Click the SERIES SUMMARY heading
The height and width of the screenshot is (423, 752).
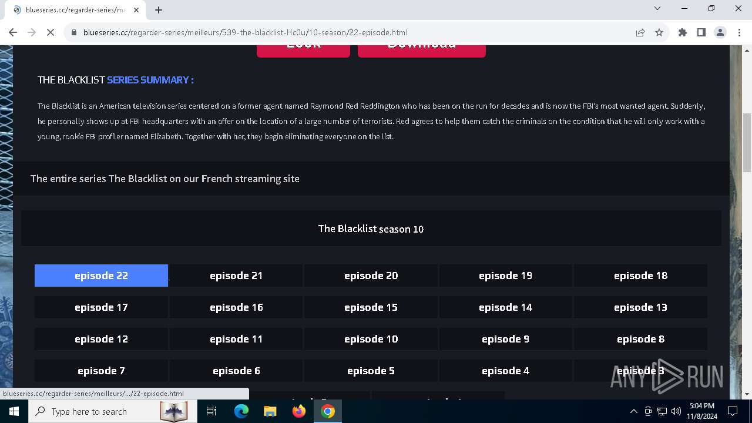tap(150, 80)
